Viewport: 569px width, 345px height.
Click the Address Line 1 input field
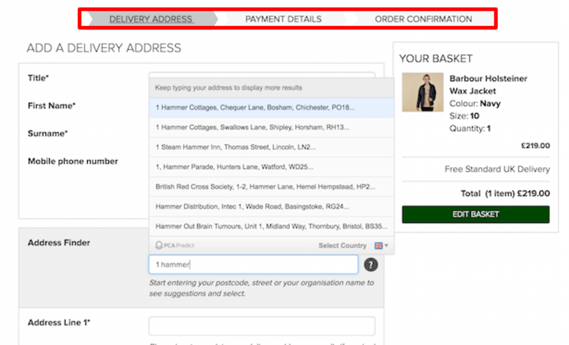(262, 326)
